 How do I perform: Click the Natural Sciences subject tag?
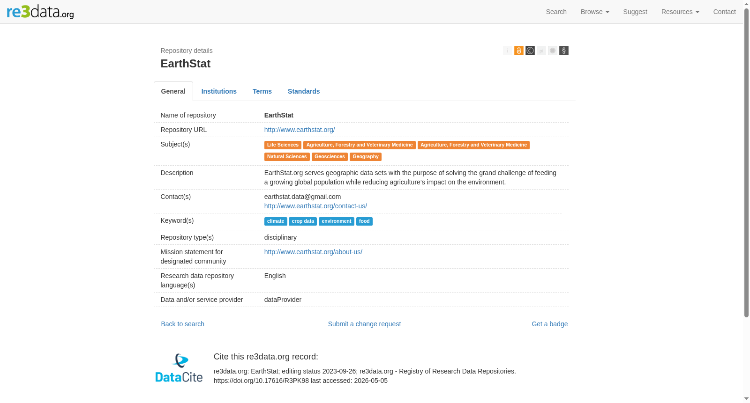click(287, 157)
